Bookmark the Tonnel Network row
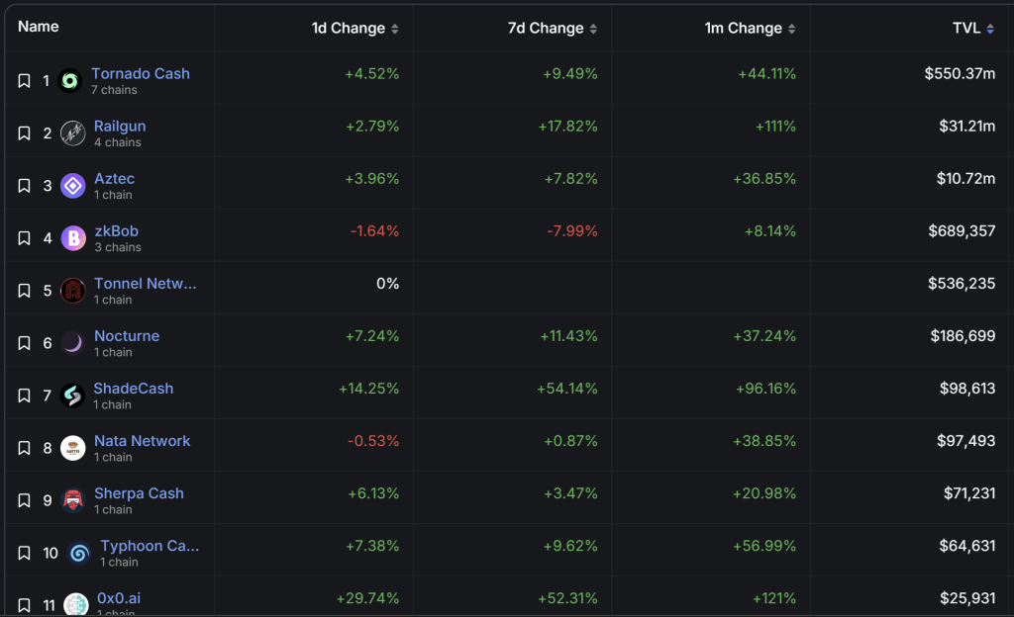This screenshot has height=617, width=1014. pyautogui.click(x=25, y=291)
